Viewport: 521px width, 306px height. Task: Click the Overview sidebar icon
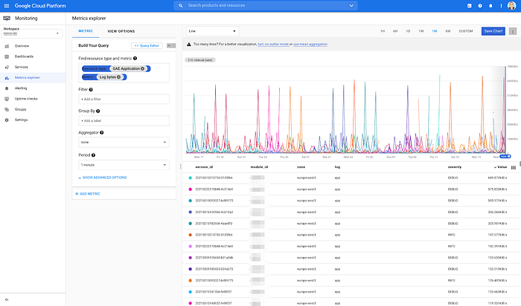click(7, 46)
